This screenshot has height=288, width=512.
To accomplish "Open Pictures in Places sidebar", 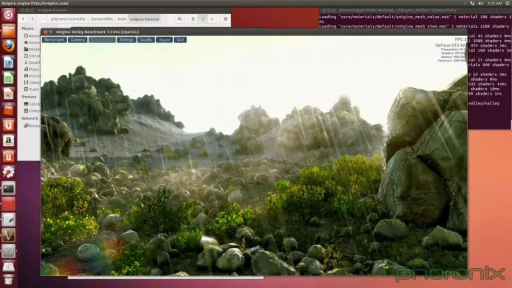I will (32, 76).
